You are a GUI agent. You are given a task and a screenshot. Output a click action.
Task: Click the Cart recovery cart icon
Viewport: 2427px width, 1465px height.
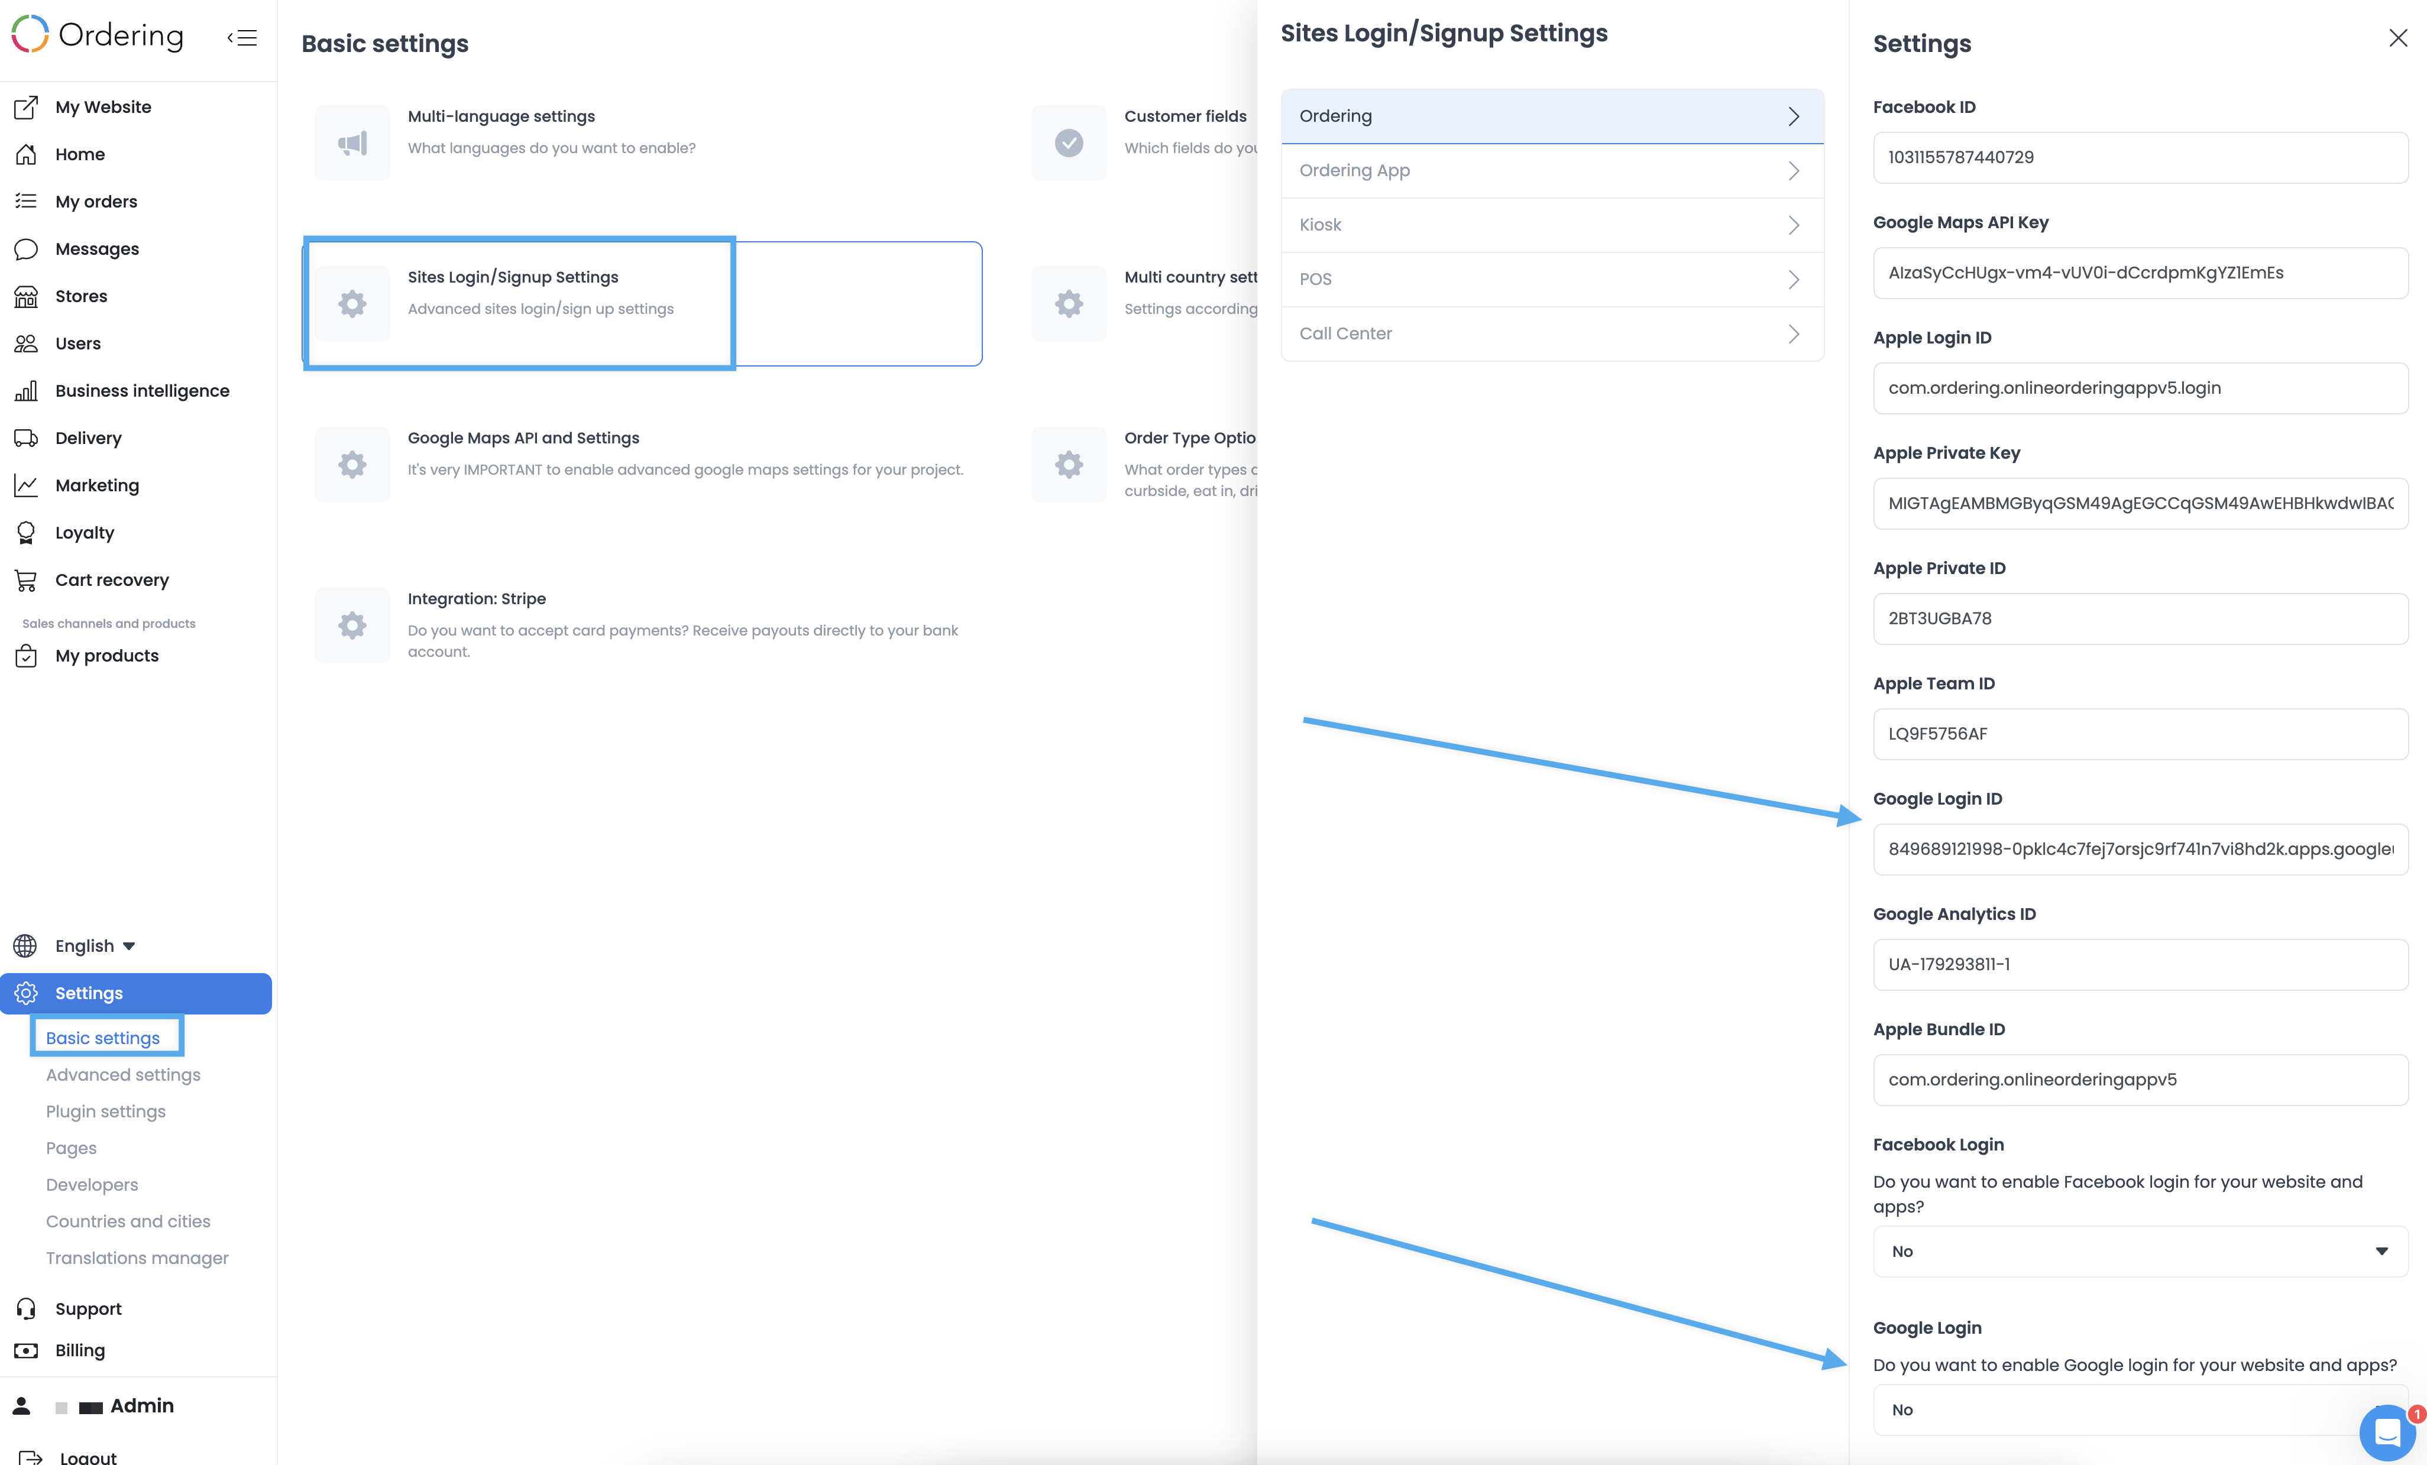(27, 580)
